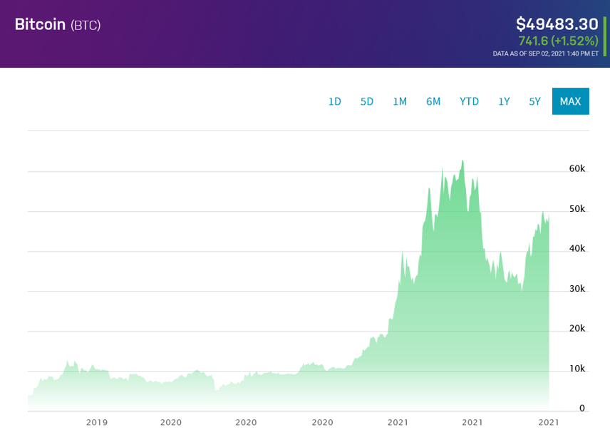Screen dimensions: 610x445
Task: Click the 60k y-axis label
Action: [577, 169]
